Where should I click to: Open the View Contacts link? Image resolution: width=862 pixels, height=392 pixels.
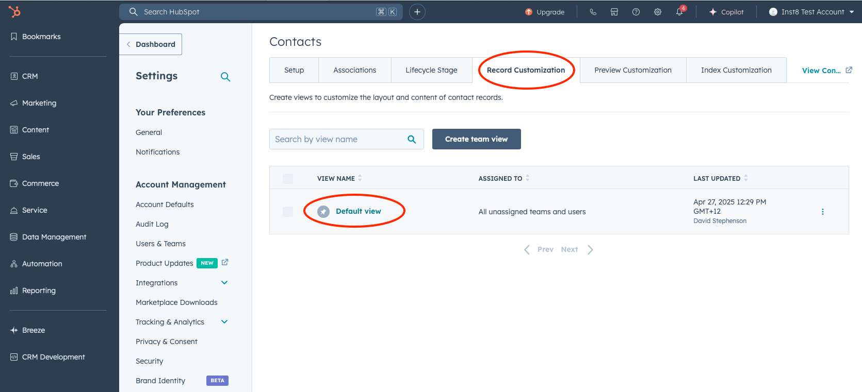pos(827,71)
